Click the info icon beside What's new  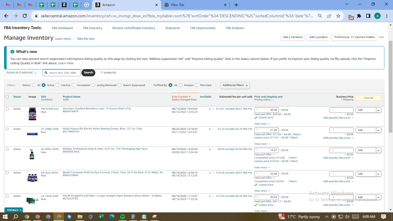click(12, 52)
